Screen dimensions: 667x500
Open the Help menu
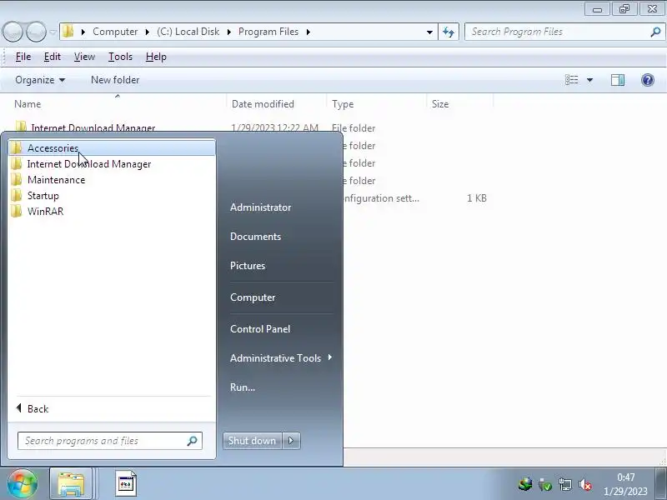click(156, 57)
